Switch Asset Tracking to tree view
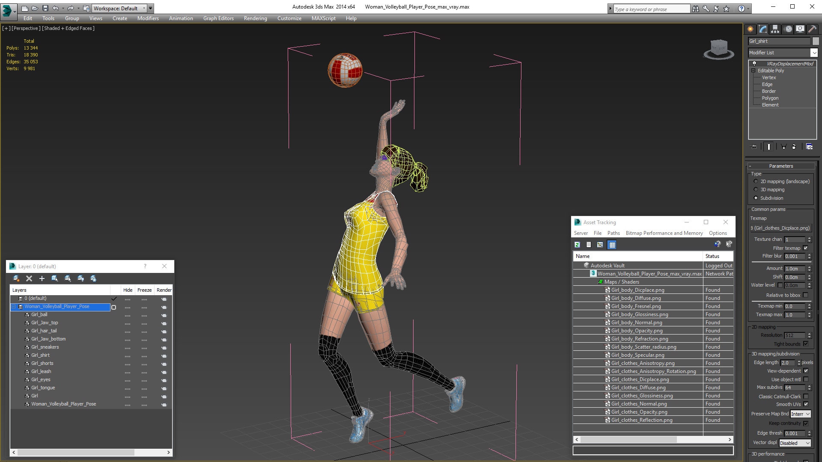Image resolution: width=822 pixels, height=462 pixels. tap(600, 245)
